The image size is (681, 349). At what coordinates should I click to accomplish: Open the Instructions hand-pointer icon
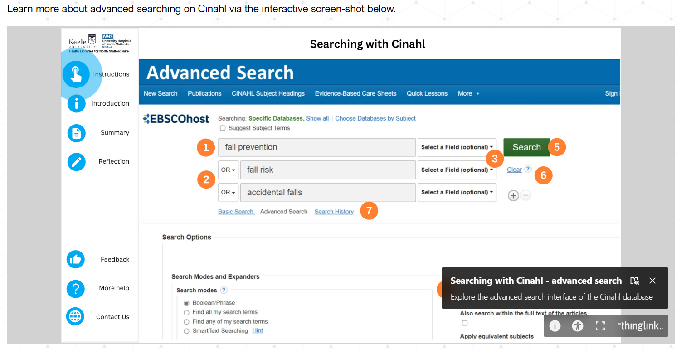pyautogui.click(x=76, y=74)
